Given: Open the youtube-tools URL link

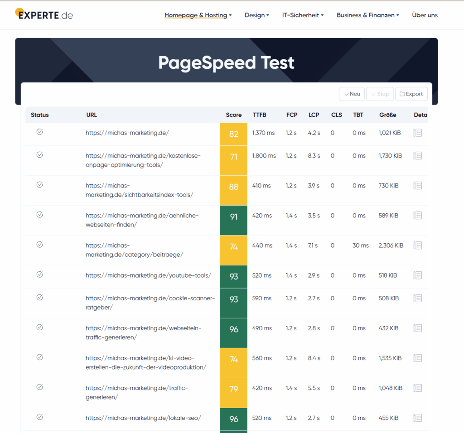Looking at the screenshot, I should pos(149,275).
